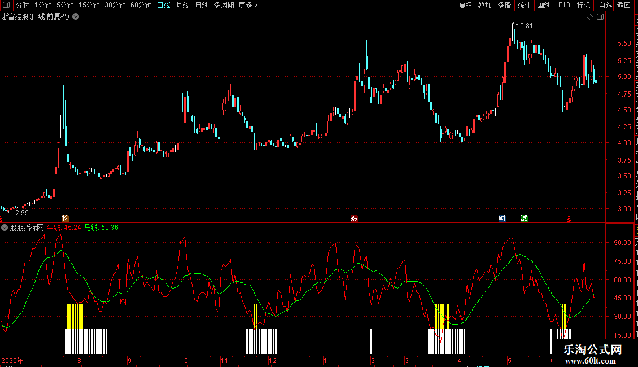Open the 涨 event marker
This screenshot has height=367, width=638.
[354, 219]
